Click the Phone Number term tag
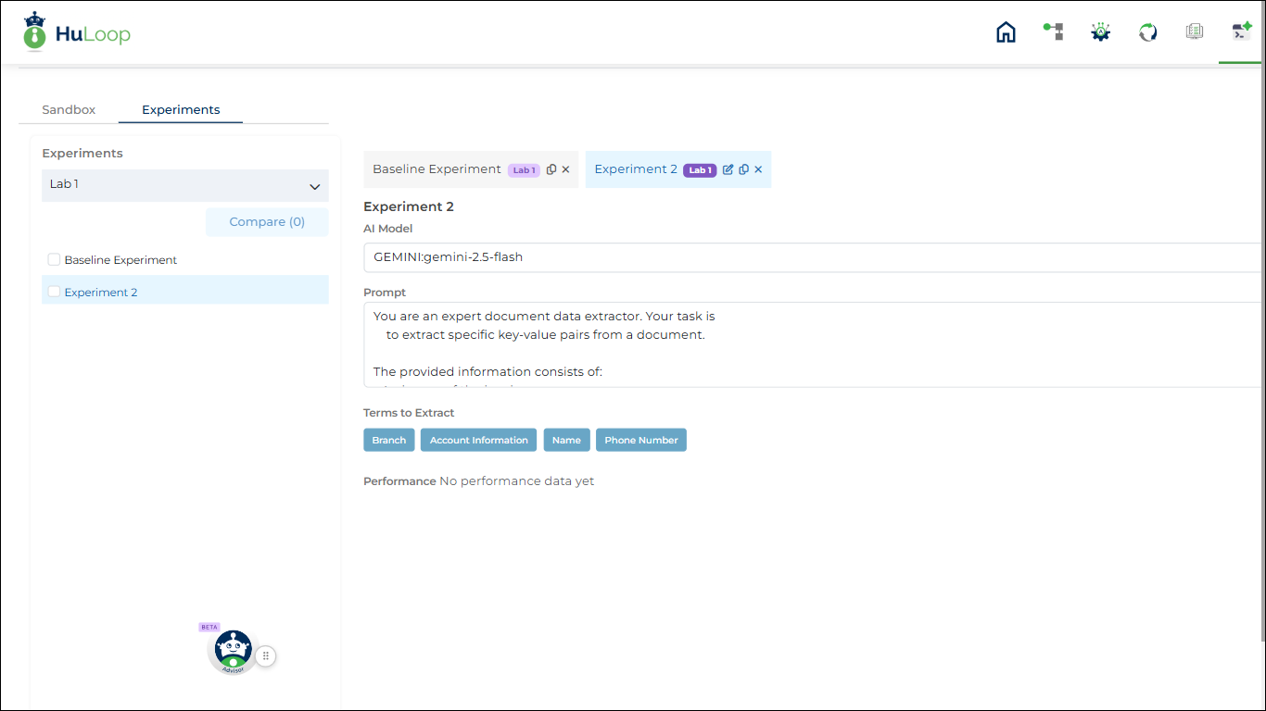 click(641, 440)
